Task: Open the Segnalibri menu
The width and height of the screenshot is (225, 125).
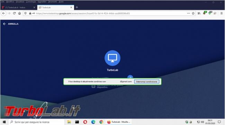Action: [x=42, y=2]
